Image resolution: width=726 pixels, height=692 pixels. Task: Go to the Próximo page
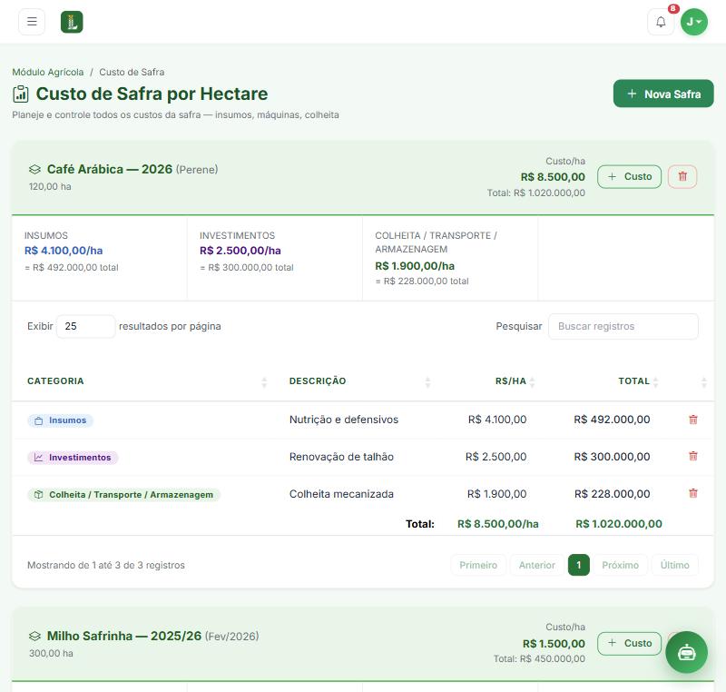point(620,565)
